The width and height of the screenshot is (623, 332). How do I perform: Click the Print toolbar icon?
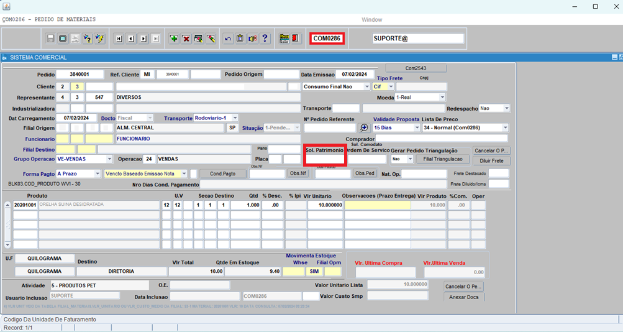tap(75, 39)
